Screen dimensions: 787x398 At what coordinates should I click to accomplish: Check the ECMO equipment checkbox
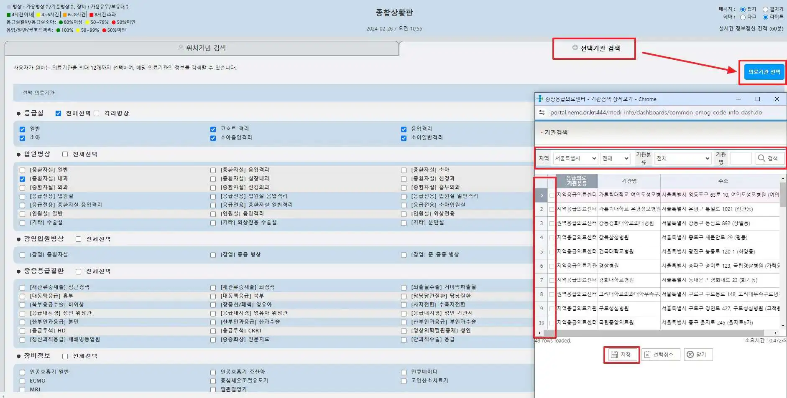click(22, 381)
